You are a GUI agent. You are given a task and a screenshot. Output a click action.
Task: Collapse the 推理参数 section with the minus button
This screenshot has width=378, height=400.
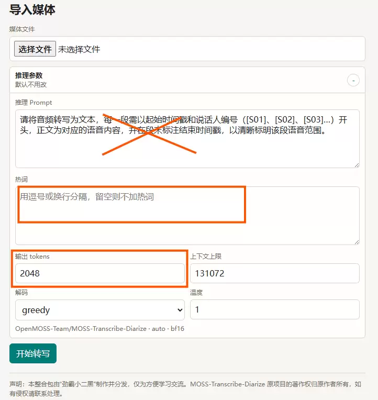353,80
